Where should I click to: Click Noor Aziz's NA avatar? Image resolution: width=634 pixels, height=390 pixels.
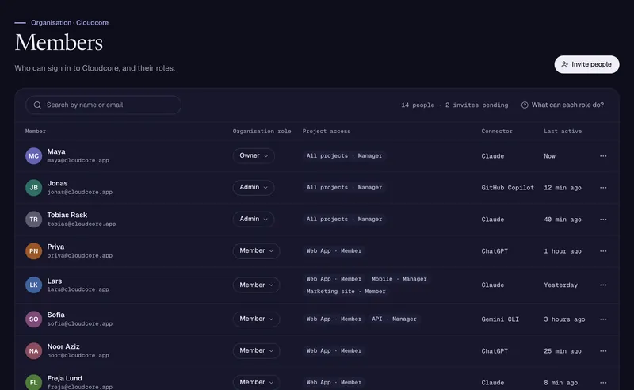33,350
